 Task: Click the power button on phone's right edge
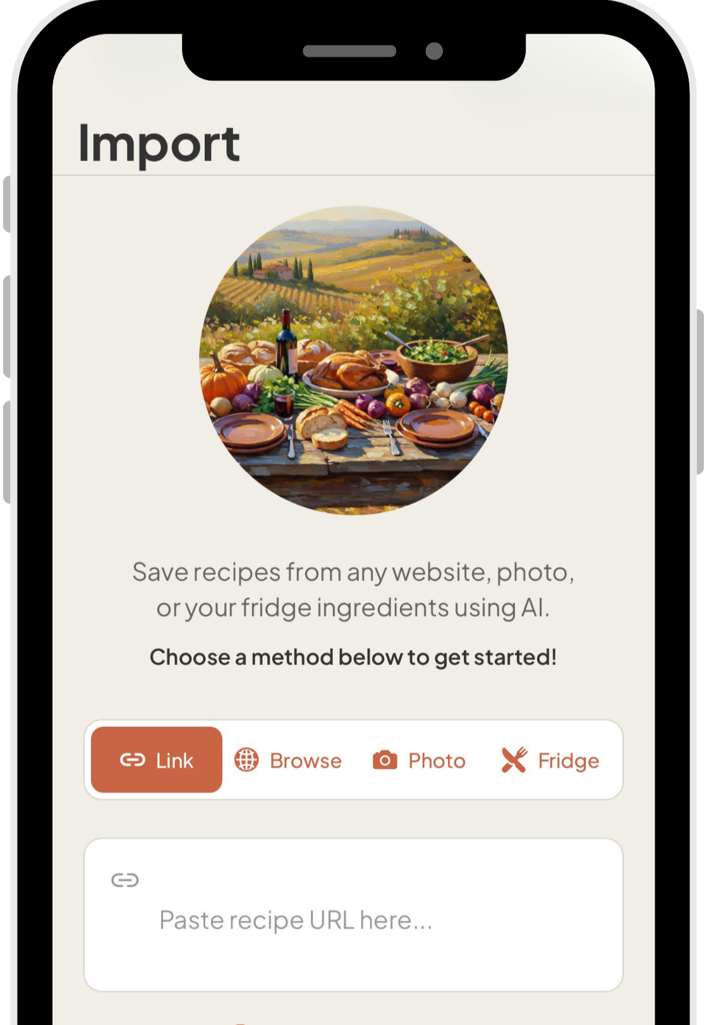click(x=700, y=392)
